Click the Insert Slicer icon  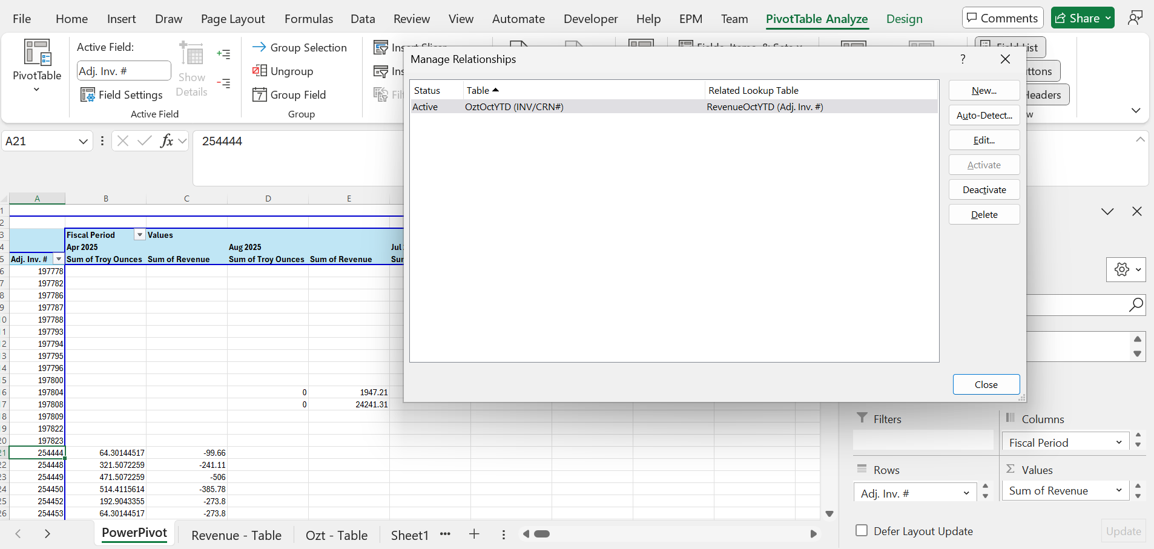[x=381, y=47]
